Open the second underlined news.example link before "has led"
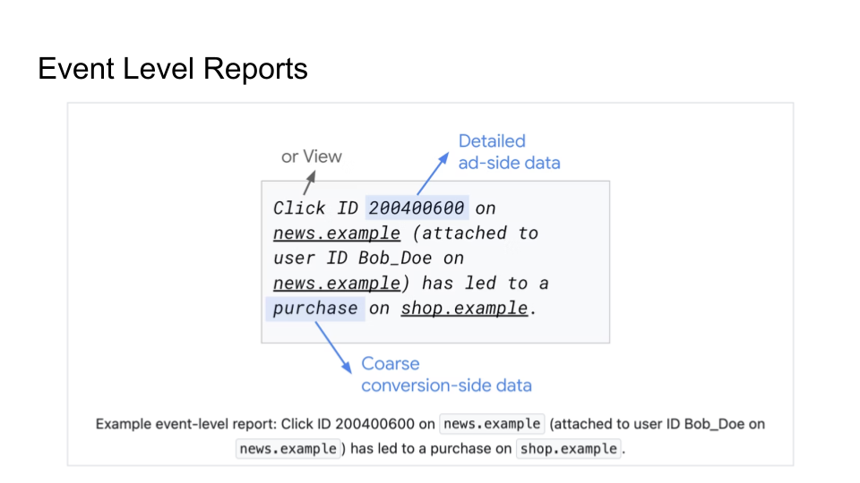The height and width of the screenshot is (483, 860). (x=337, y=284)
